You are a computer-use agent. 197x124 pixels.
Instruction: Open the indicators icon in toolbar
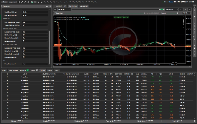click(x=35, y=2)
